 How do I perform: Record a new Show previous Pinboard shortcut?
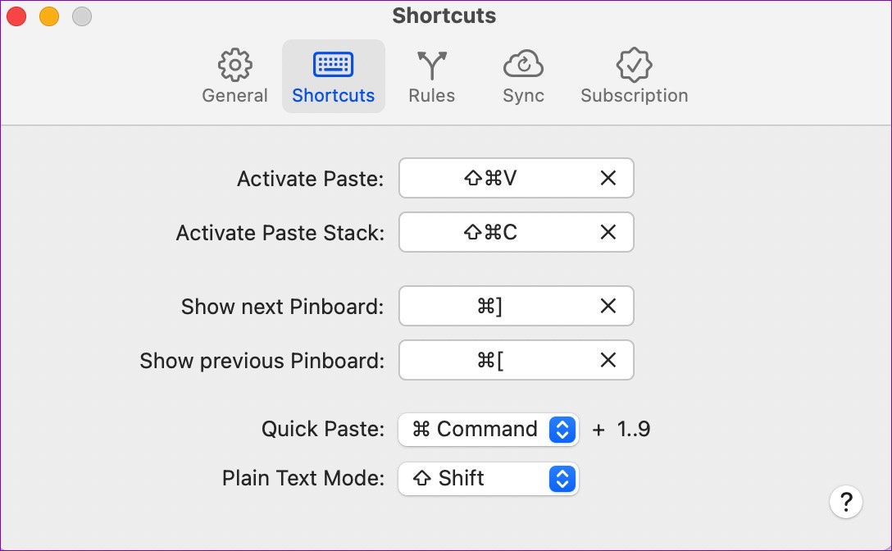click(516, 360)
